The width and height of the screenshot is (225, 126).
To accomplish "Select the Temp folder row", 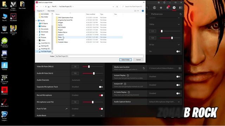I will pyautogui.click(x=89, y=37).
